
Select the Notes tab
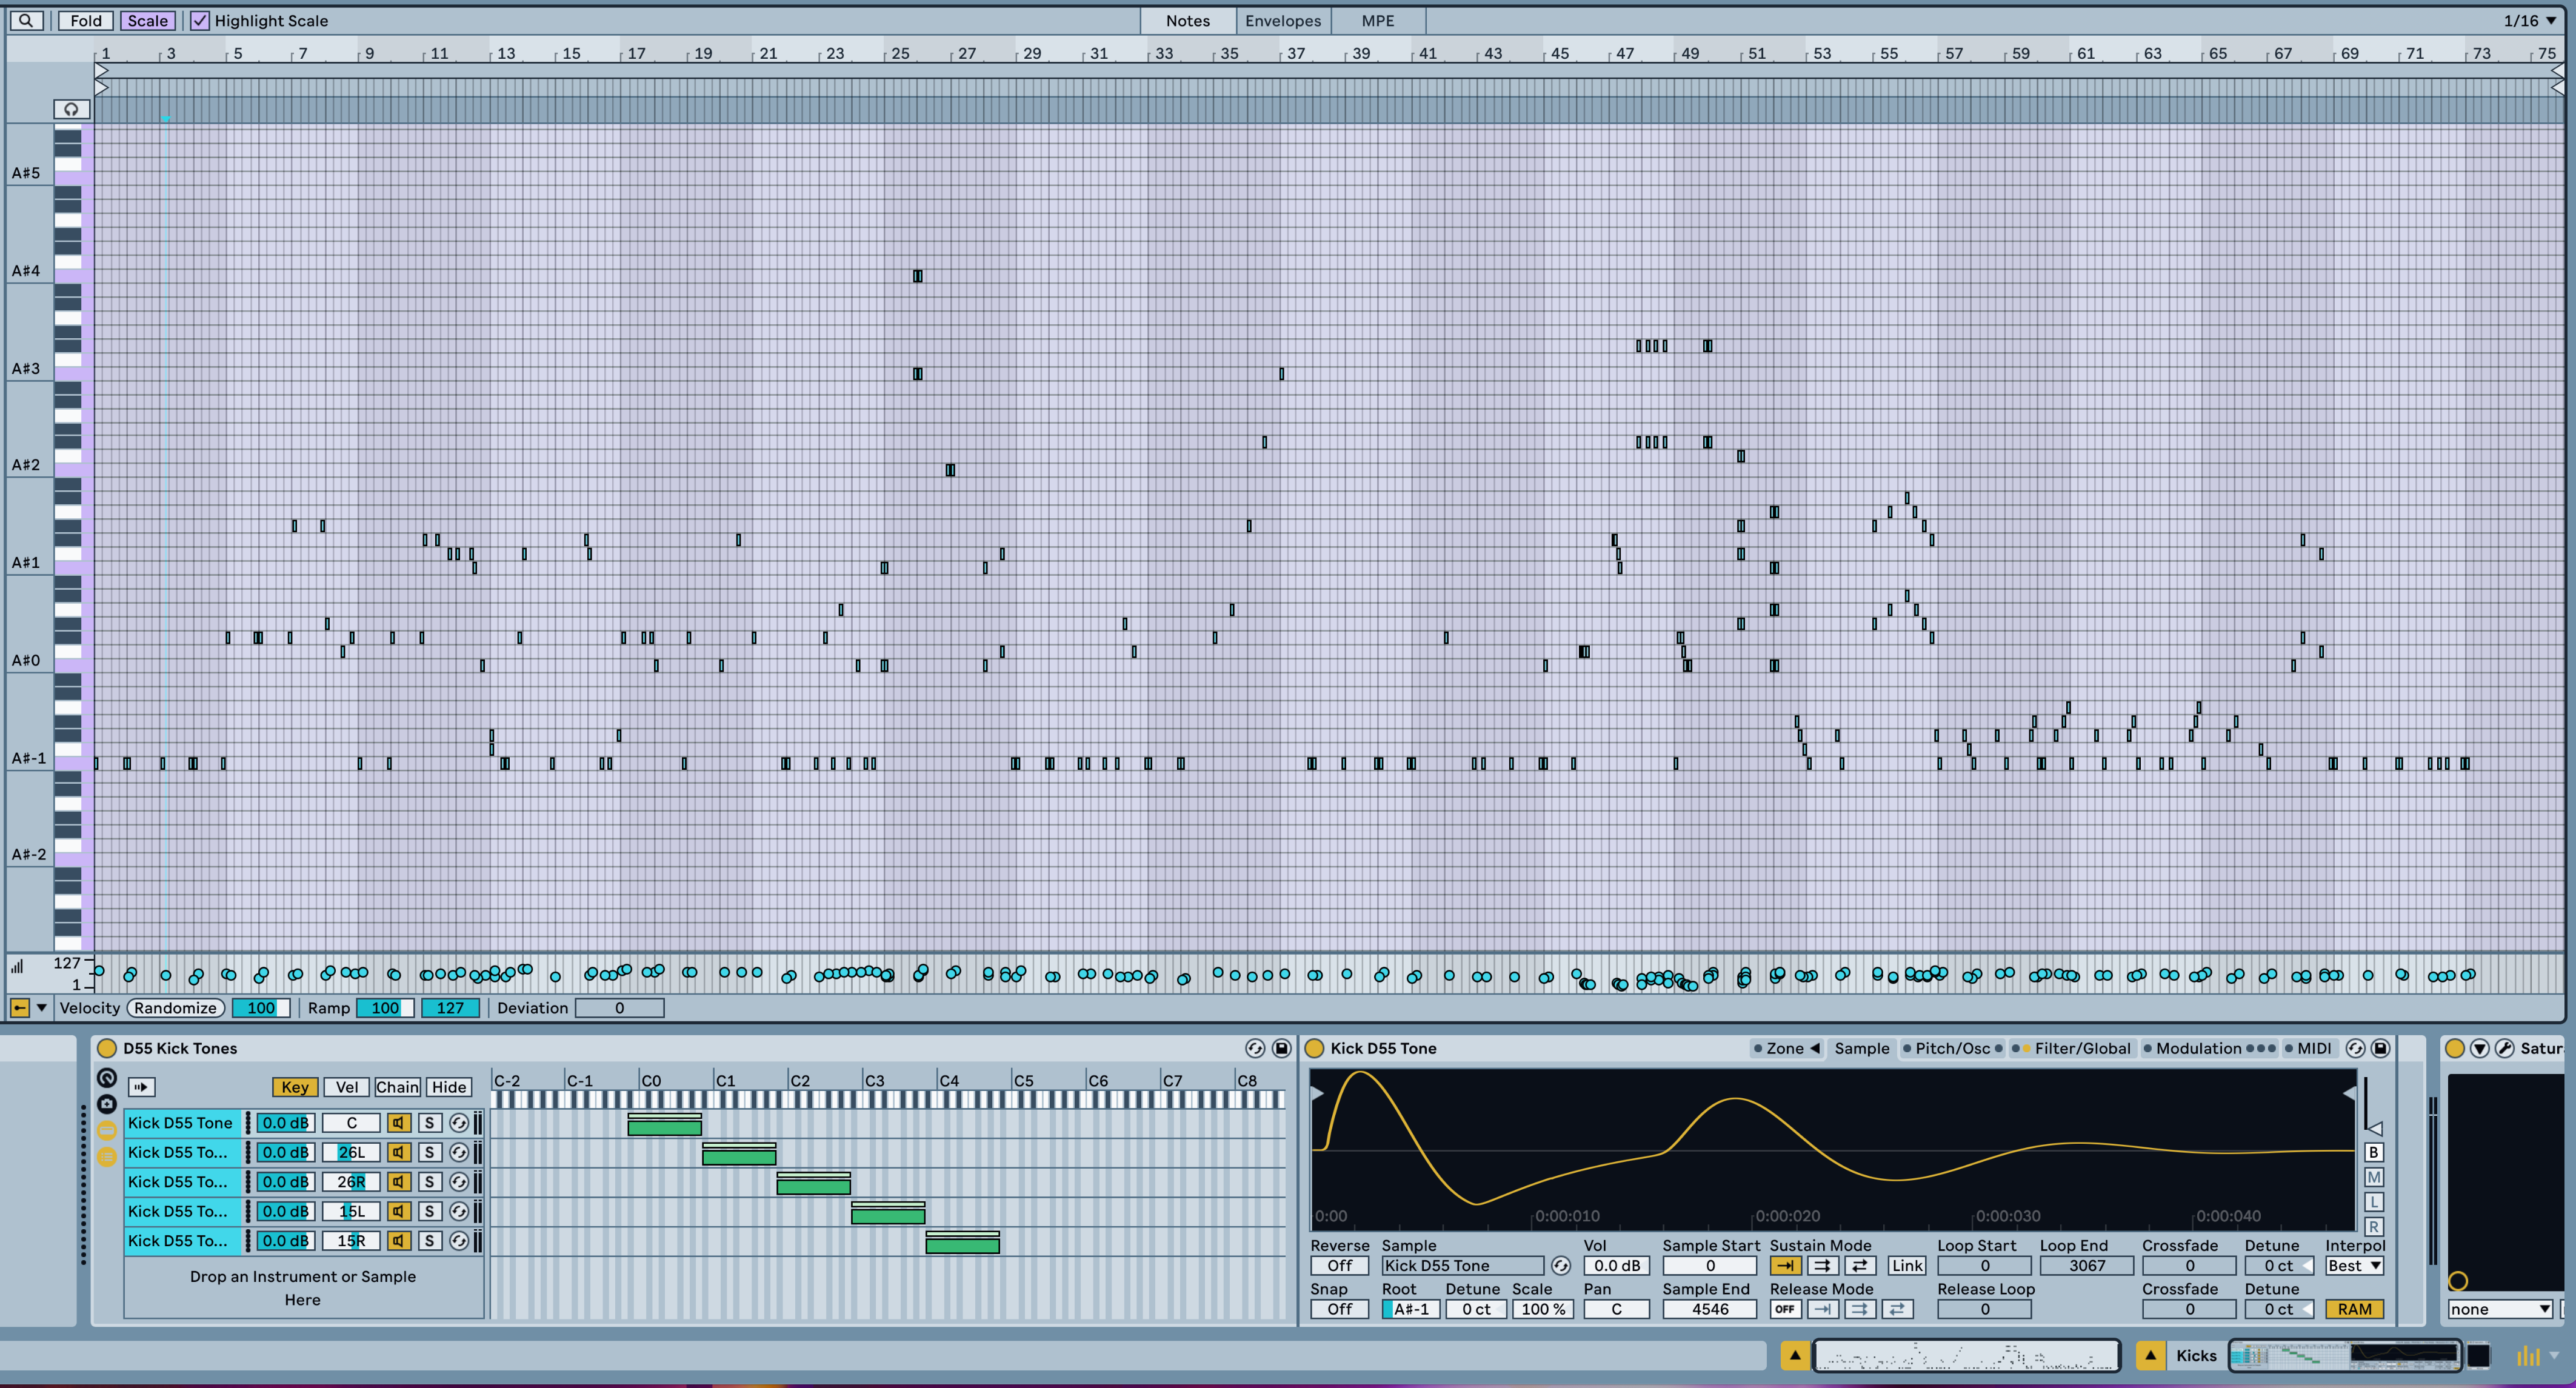(x=1188, y=20)
